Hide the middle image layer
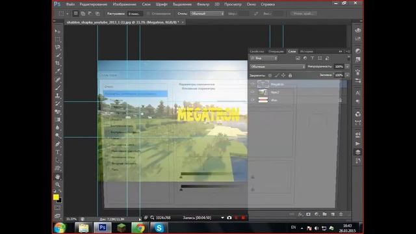 pos(252,92)
